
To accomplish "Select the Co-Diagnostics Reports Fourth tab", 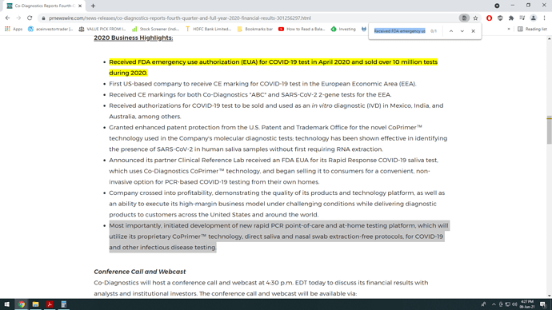I will (x=44, y=6).
